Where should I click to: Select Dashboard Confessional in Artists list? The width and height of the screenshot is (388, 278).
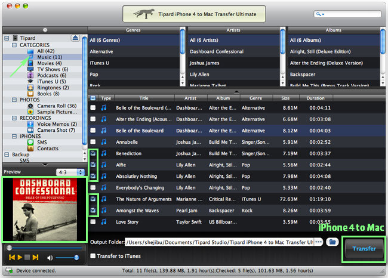tap(233, 51)
